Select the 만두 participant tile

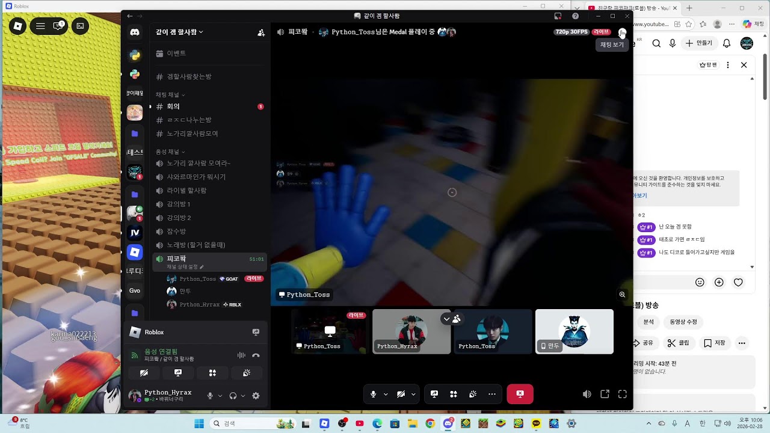point(574,331)
